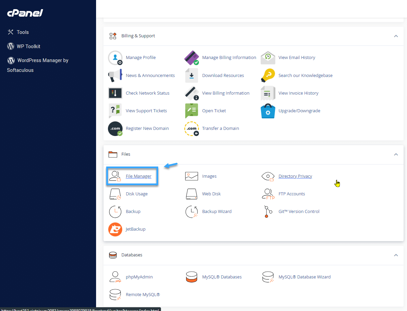This screenshot has width=407, height=311.
Task: Launch Web Disk
Action: [x=211, y=194]
